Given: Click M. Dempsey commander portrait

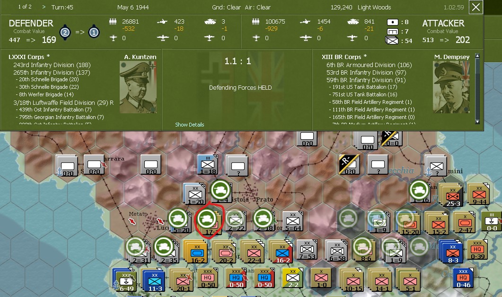Looking at the screenshot, I should pos(451,87).
